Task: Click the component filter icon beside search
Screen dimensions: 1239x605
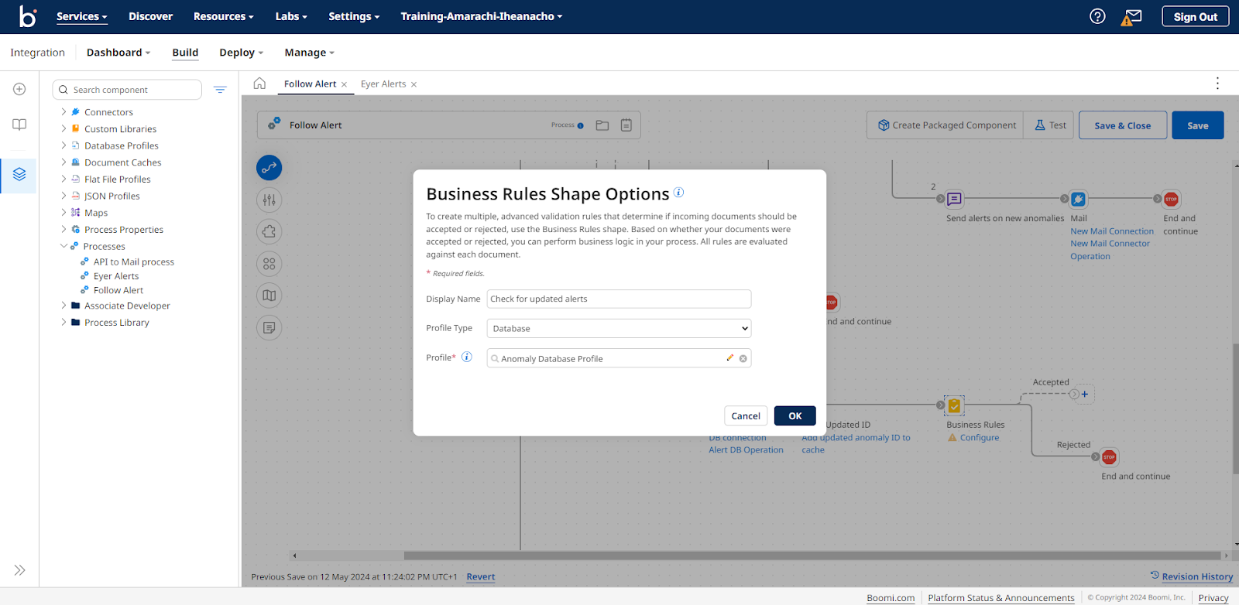Action: [220, 90]
